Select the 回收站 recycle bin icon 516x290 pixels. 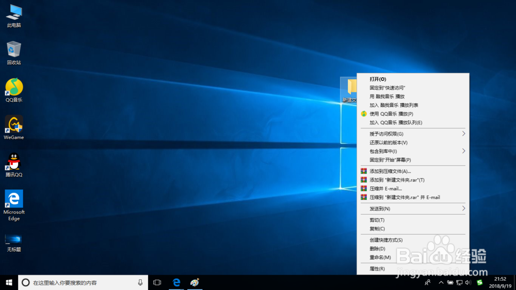tap(14, 53)
